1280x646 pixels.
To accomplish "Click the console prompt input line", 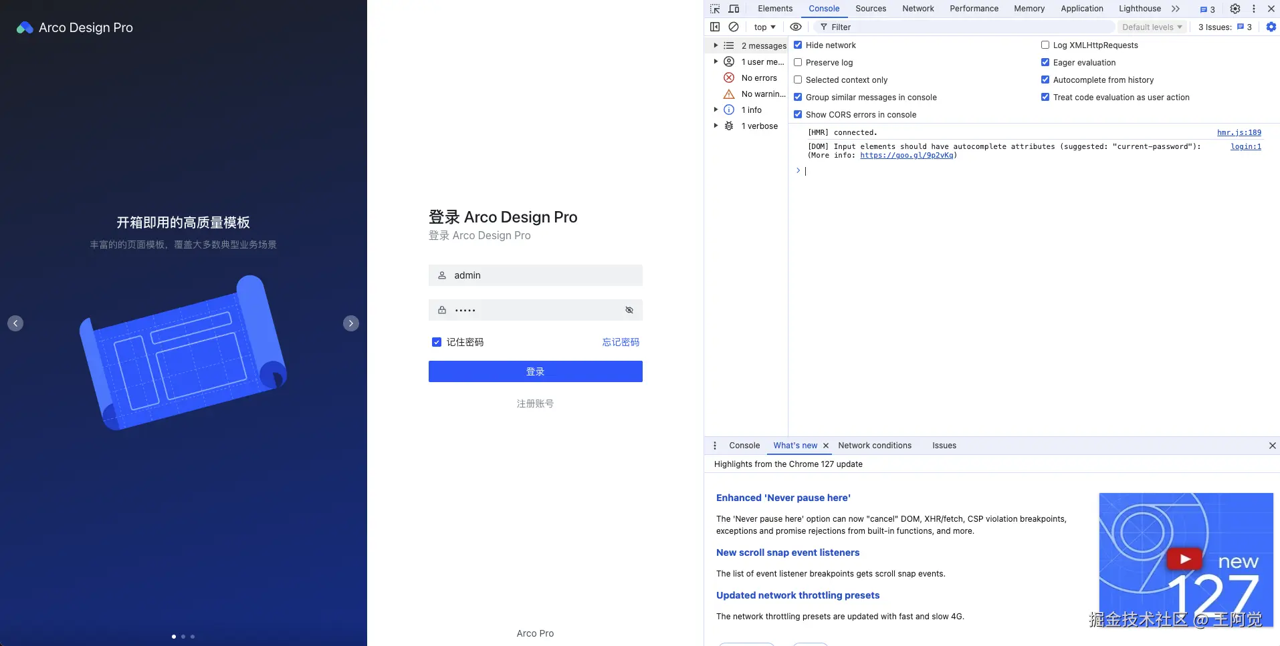I will tap(1034, 171).
